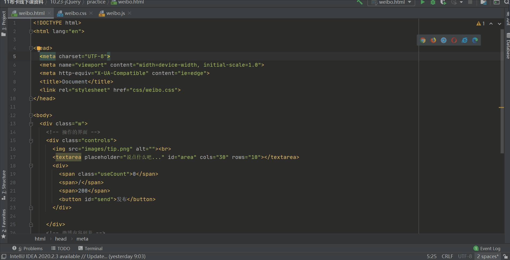Click the meta breadcrumb
Viewport: 510px width, 260px height.
(x=82, y=239)
